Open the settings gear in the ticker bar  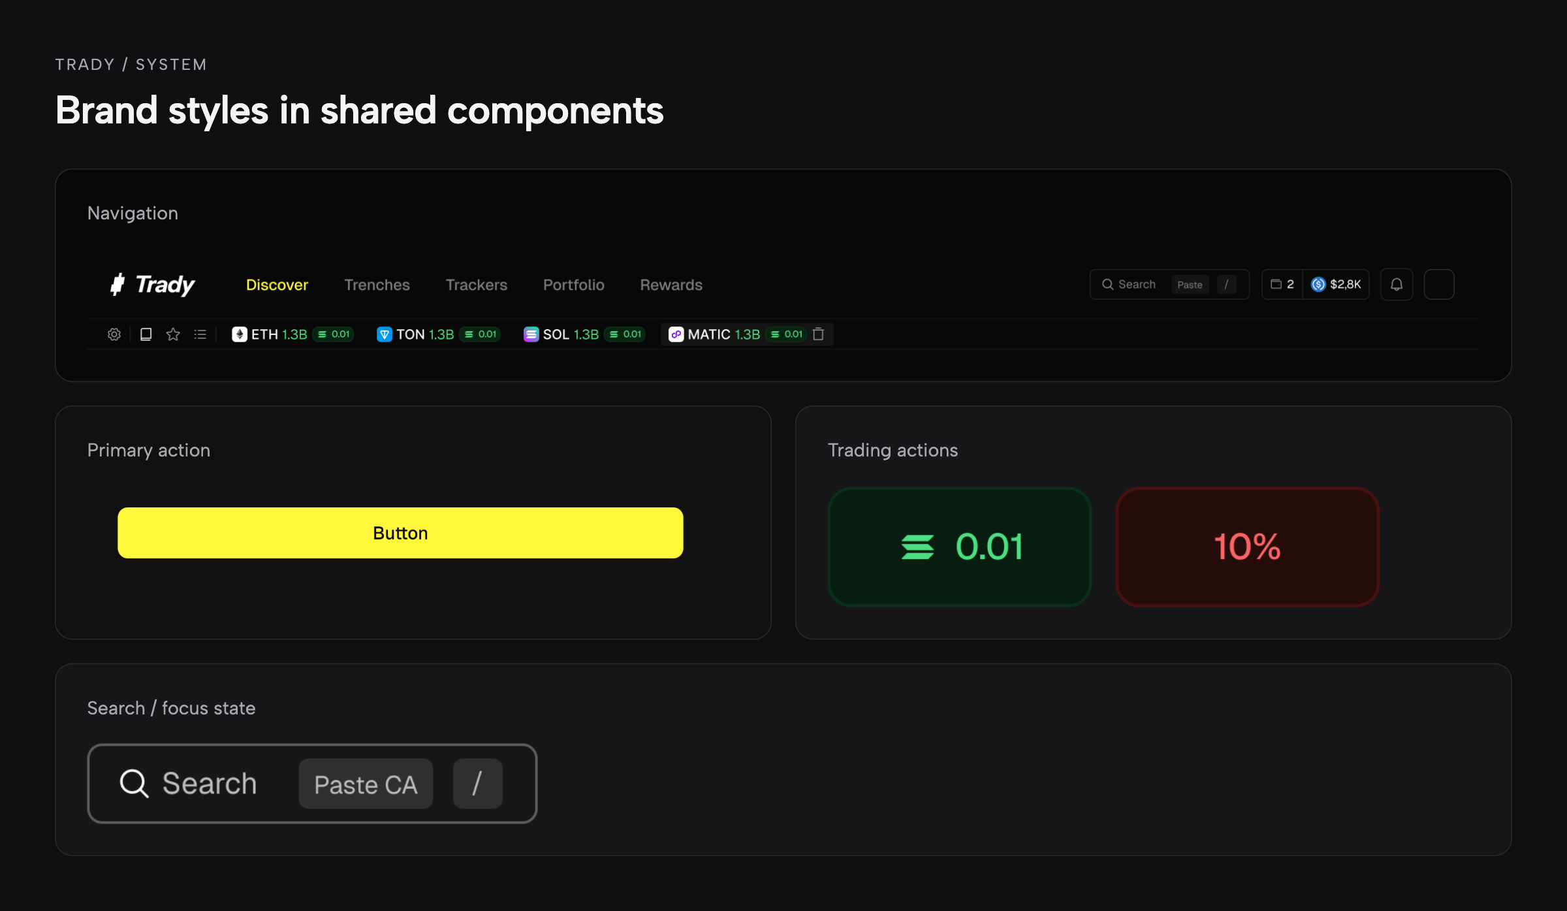114,334
